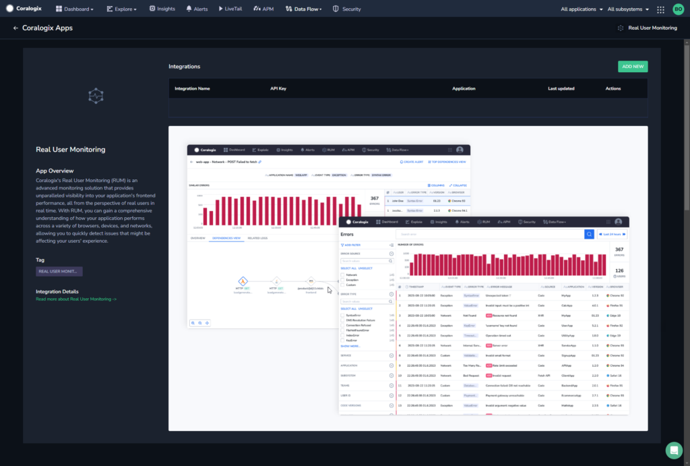
Task: Open the Alerts section
Action: coord(197,9)
